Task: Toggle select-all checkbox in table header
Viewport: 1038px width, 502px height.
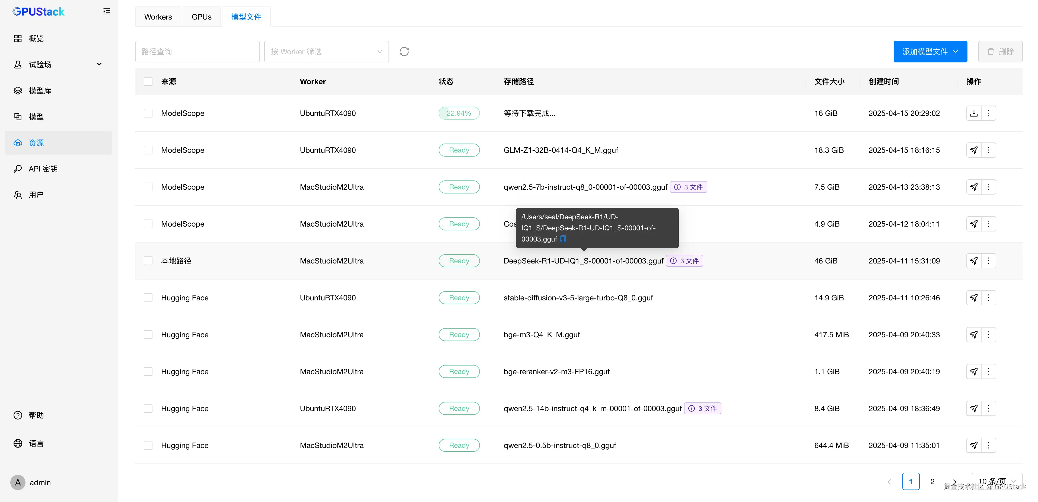Action: click(x=148, y=81)
